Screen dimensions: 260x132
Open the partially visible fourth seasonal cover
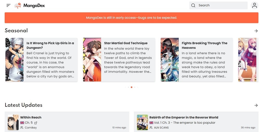tap(247, 60)
